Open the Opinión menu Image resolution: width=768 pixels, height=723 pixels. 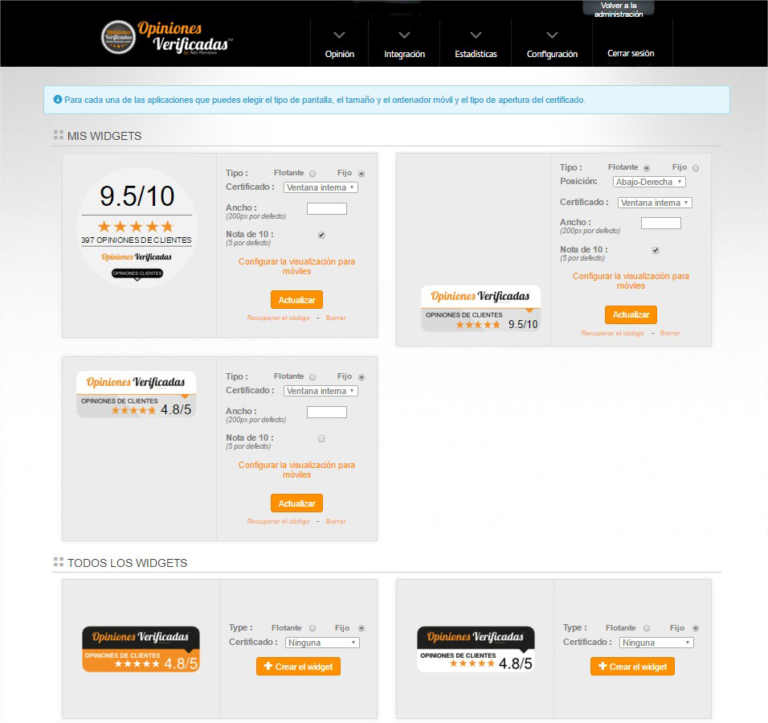coord(340,44)
